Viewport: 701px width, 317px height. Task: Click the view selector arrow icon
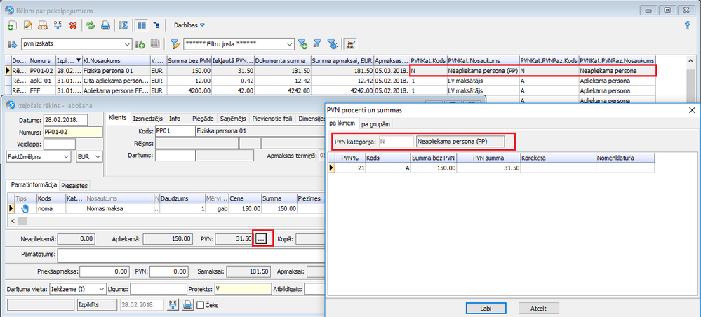12,43
